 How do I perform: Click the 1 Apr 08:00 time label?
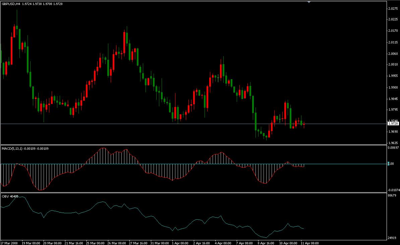(x=180, y=243)
